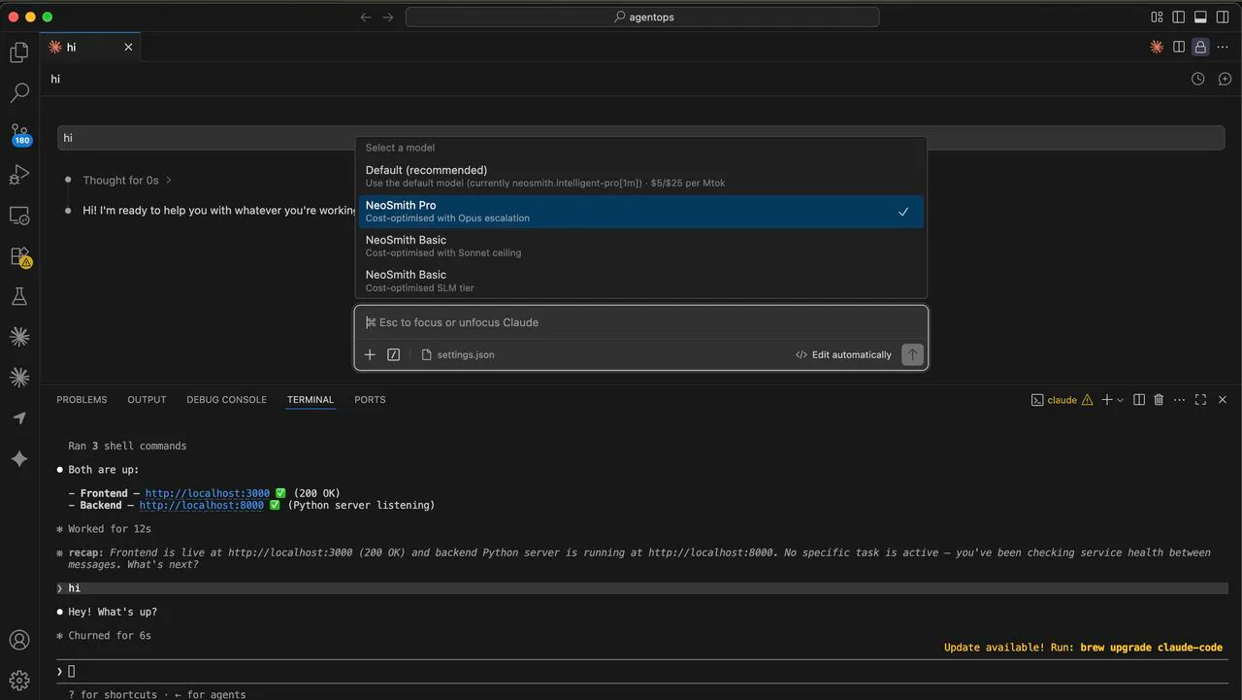Toggle the editor group lock icon
This screenshot has height=700, width=1242.
tap(1200, 47)
